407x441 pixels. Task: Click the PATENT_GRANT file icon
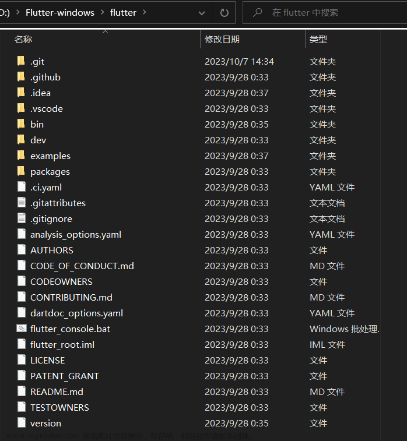[x=22, y=376]
